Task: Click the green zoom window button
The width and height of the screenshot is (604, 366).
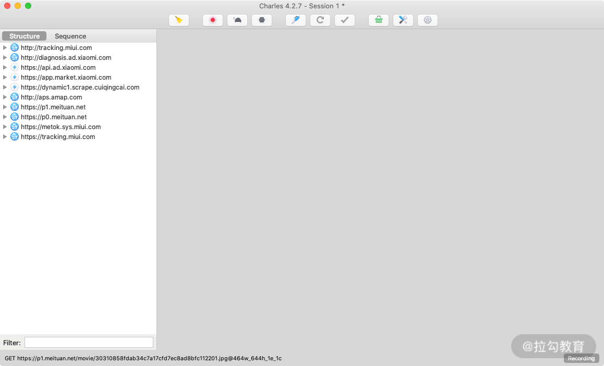Action: pos(28,6)
